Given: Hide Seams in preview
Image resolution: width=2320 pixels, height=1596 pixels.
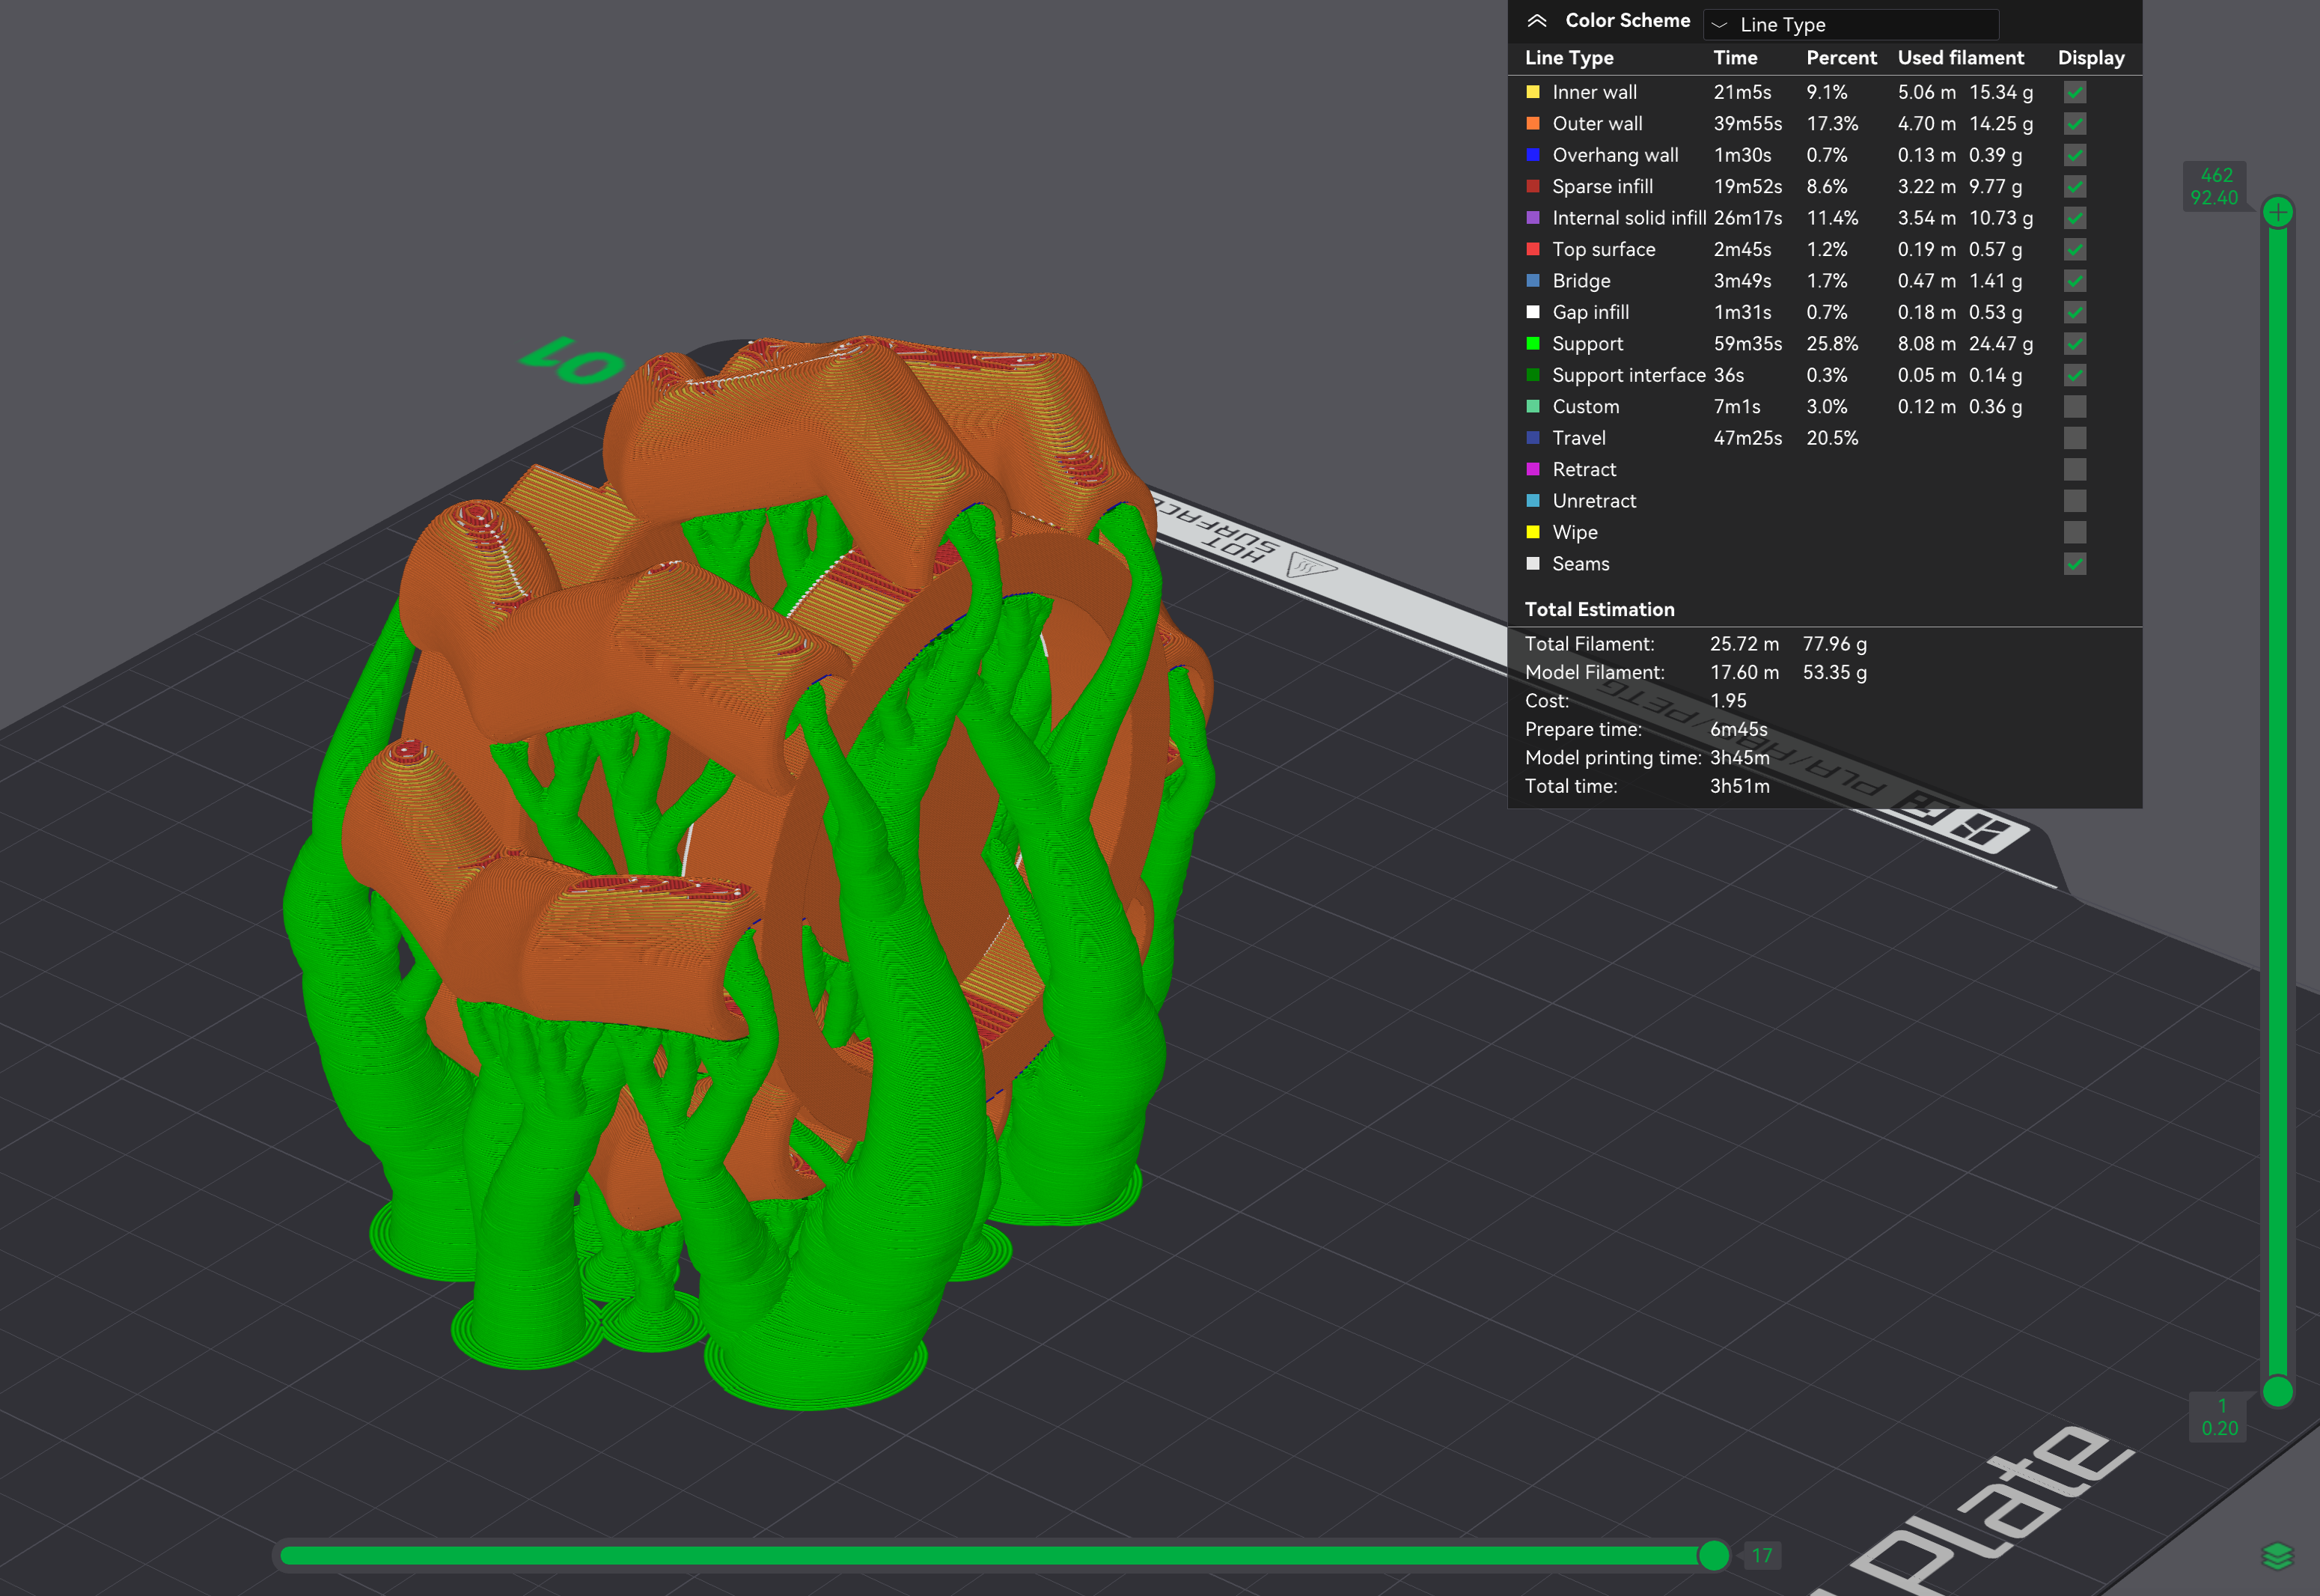Looking at the screenshot, I should click(x=2075, y=564).
